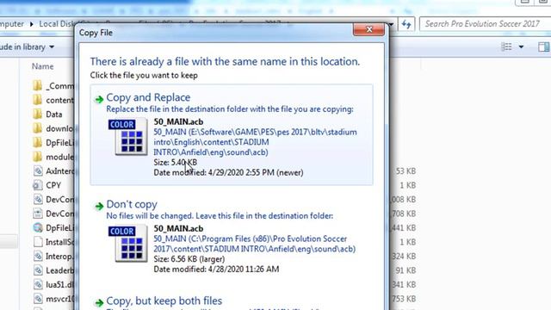Select the Leaderb file icon in Explorer
Image resolution: width=551 pixels, height=310 pixels.
coord(38,270)
